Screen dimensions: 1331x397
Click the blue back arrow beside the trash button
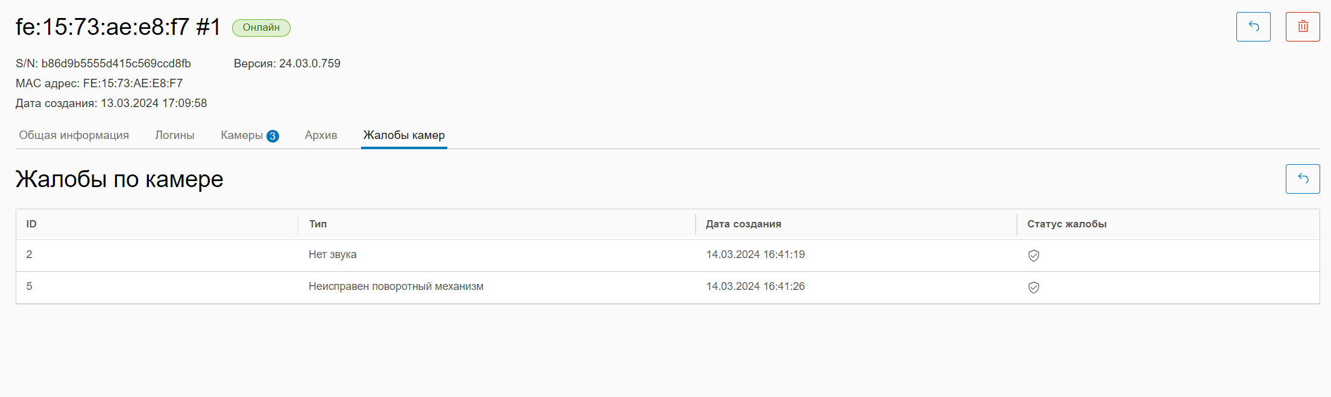pos(1253,26)
